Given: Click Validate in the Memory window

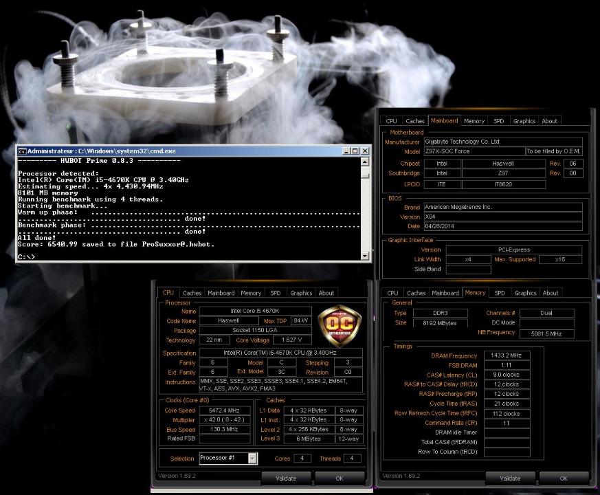Looking at the screenshot, I should click(510, 478).
